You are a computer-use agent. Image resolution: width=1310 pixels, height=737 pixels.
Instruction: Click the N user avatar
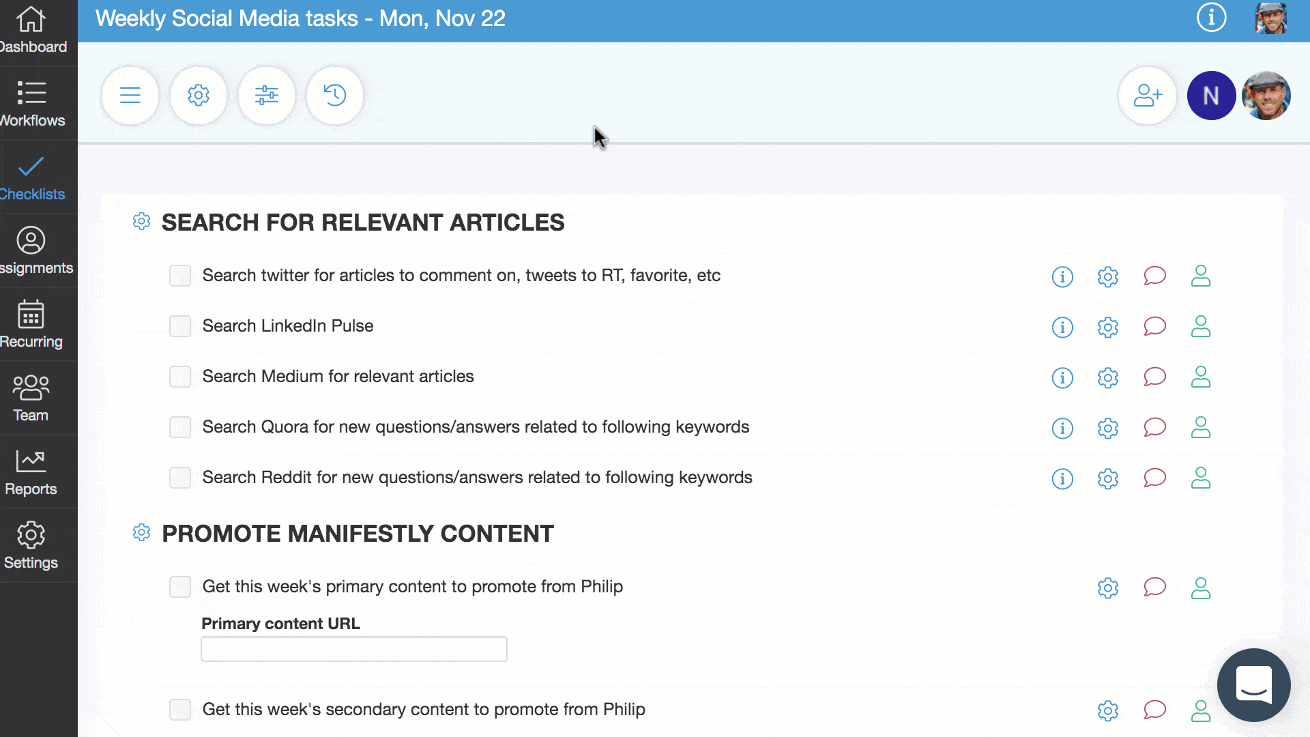[x=1211, y=96]
